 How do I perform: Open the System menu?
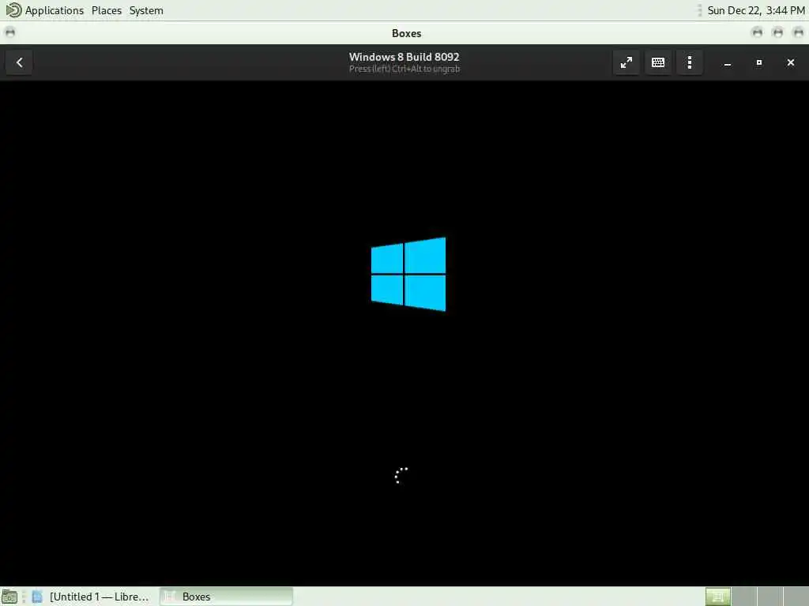tap(146, 10)
